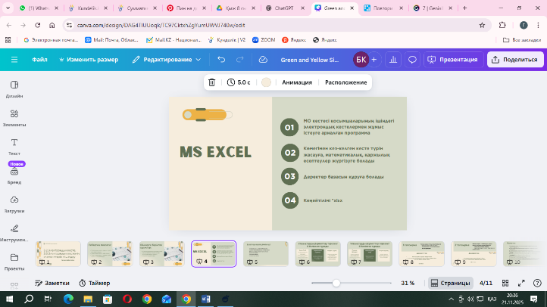Click Изменить размер in top bar
The width and height of the screenshot is (547, 307).
pos(89,60)
